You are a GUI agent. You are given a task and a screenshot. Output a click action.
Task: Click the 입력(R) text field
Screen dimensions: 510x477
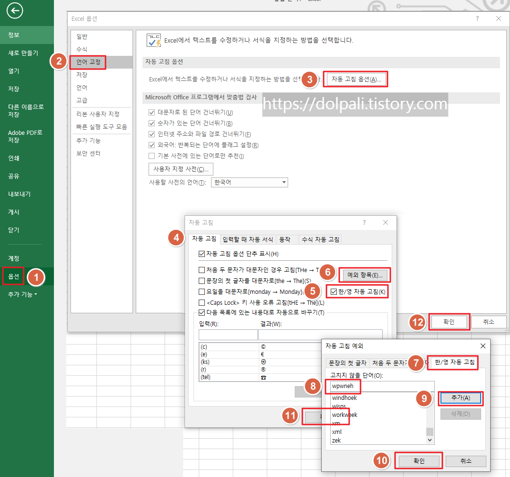tap(228, 335)
